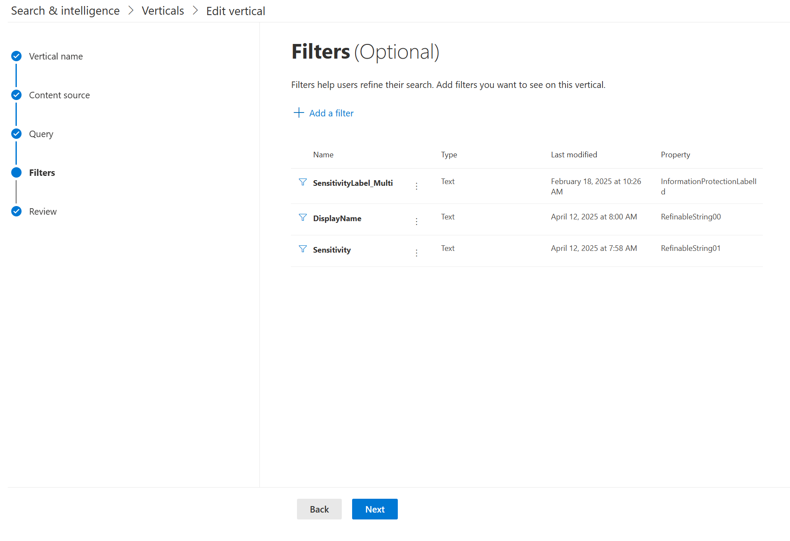Open Search & intelligence breadcrumb link
The height and width of the screenshot is (541, 790).
(66, 11)
